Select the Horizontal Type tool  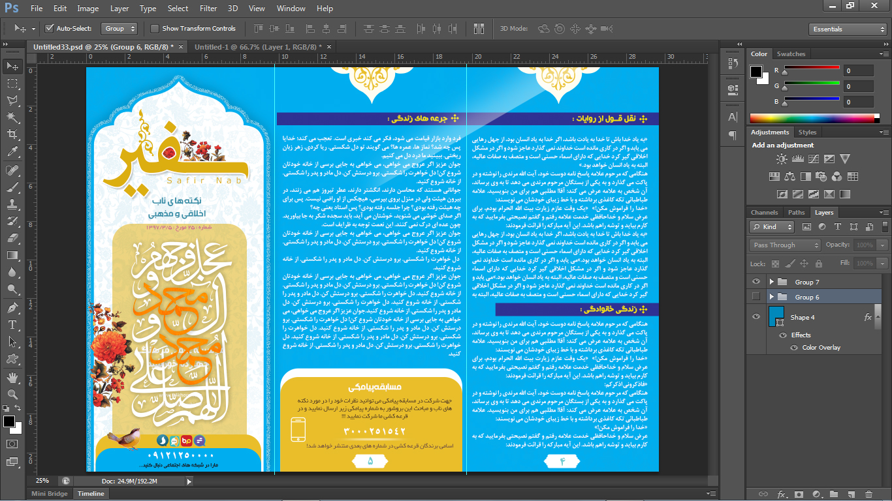(x=12, y=324)
